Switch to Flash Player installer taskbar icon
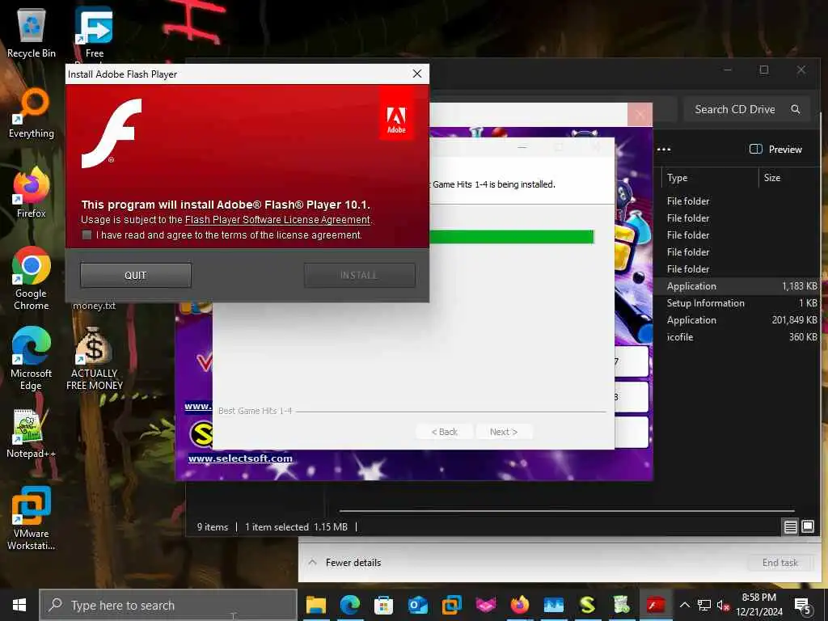828x621 pixels. coord(655,605)
